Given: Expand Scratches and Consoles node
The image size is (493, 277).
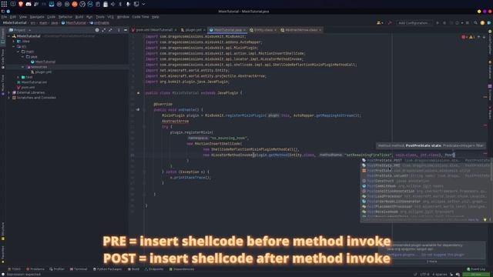Looking at the screenshot, I should click(x=8, y=98).
